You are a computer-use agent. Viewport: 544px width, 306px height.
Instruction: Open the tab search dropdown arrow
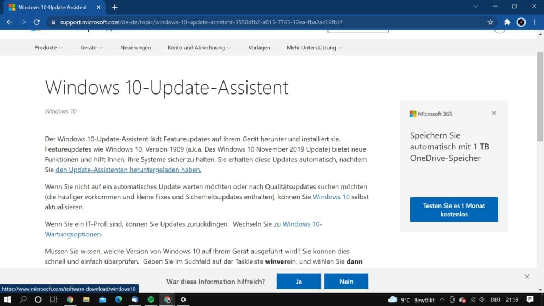475,6
